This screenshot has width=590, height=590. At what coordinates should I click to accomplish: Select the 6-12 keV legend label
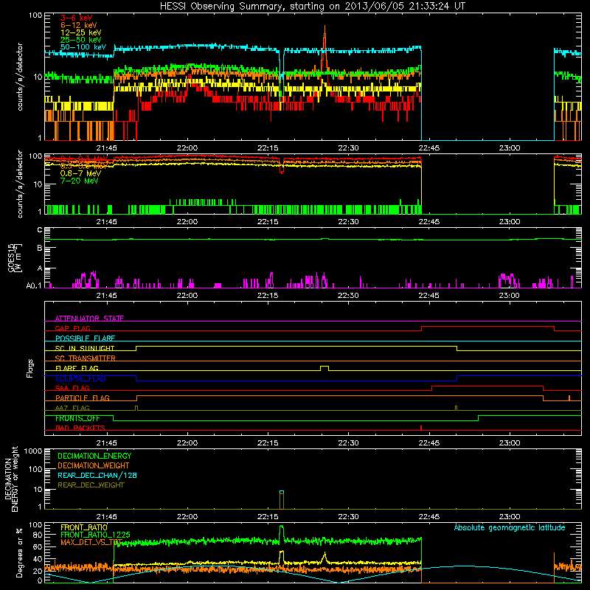point(79,25)
